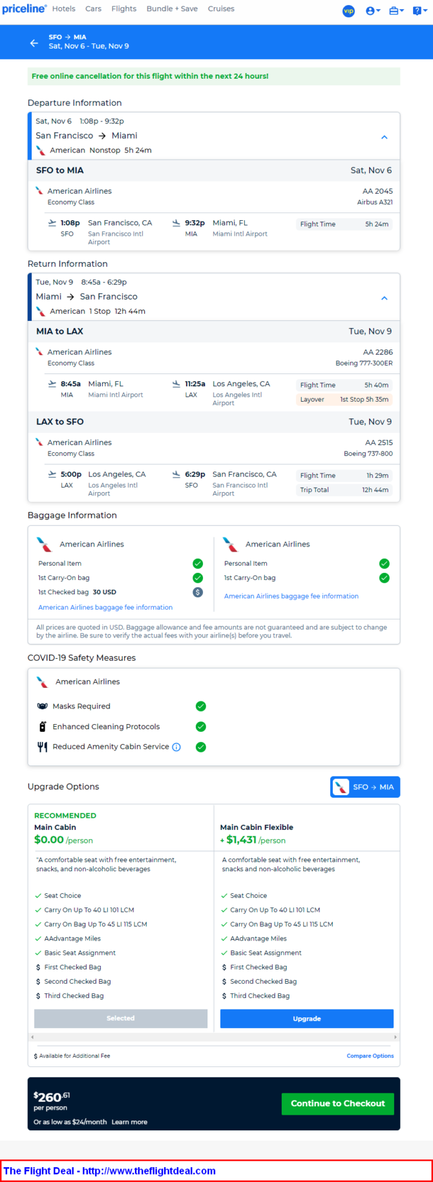The height and width of the screenshot is (1182, 433).
Task: Open Learn more about monthly payments
Action: tap(129, 1122)
